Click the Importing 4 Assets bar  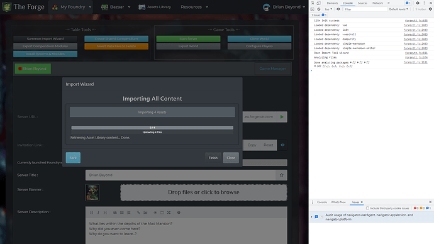152,112
